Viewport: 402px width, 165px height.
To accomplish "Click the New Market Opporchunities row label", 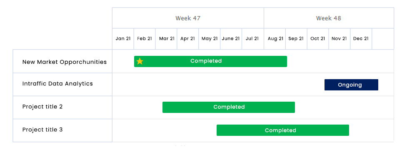I will [64, 62].
